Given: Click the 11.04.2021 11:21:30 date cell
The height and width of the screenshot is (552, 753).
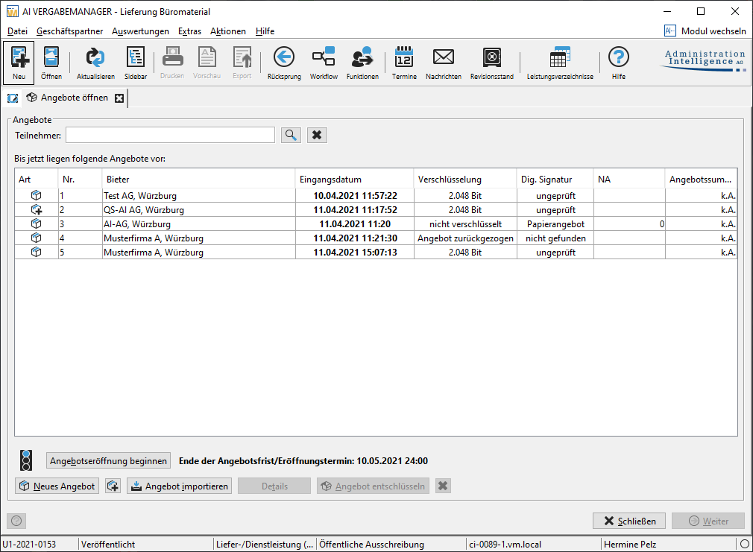Looking at the screenshot, I should 355,238.
